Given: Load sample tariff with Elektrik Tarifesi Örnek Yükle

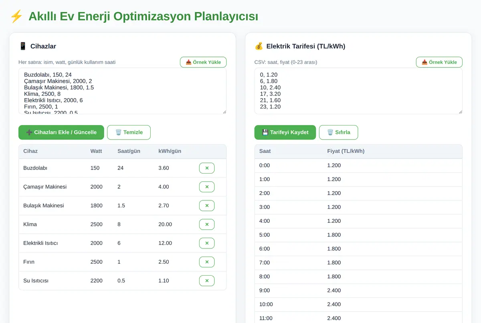Looking at the screenshot, I should tap(439, 62).
